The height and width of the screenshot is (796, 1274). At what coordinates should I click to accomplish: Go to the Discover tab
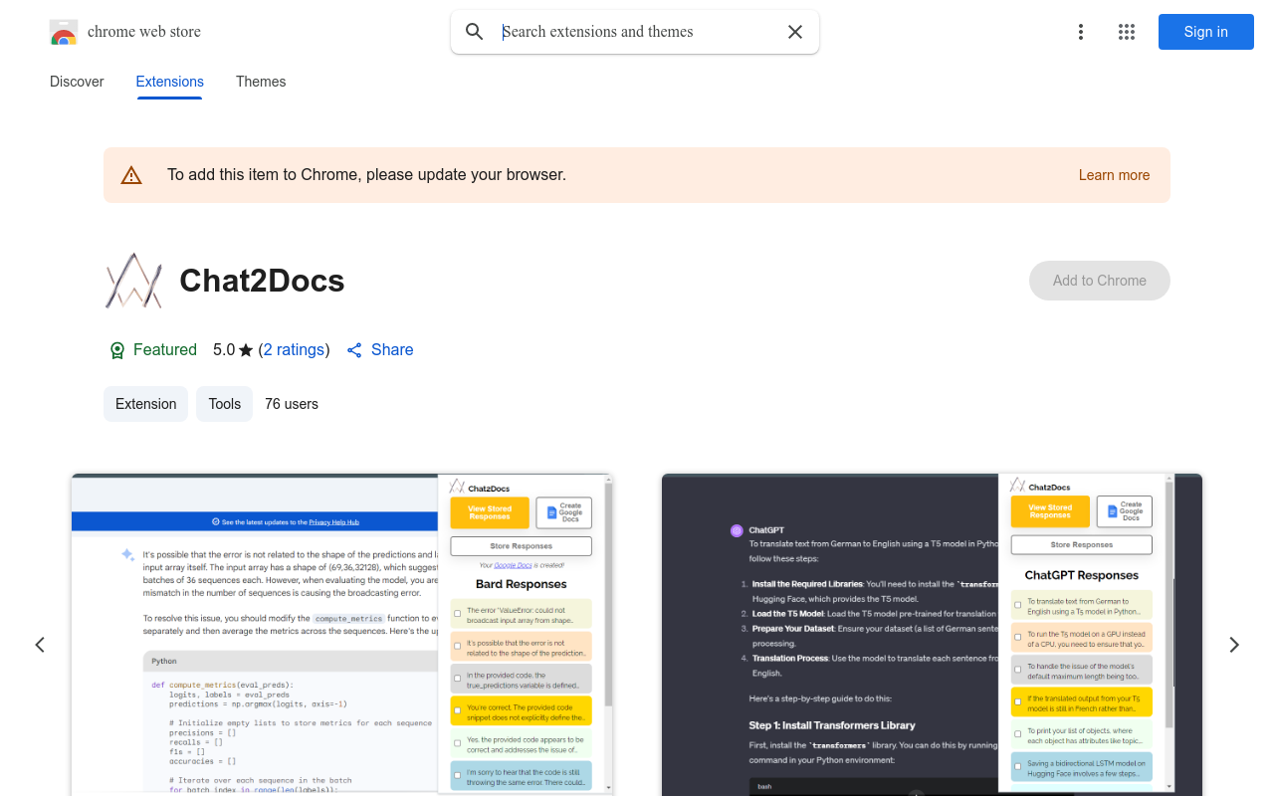point(77,82)
